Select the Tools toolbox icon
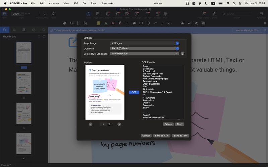268x167 pixels. [88, 14]
